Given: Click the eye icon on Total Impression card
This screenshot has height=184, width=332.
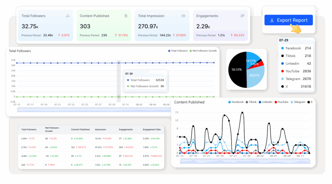Looking at the screenshot, I should (184, 16).
